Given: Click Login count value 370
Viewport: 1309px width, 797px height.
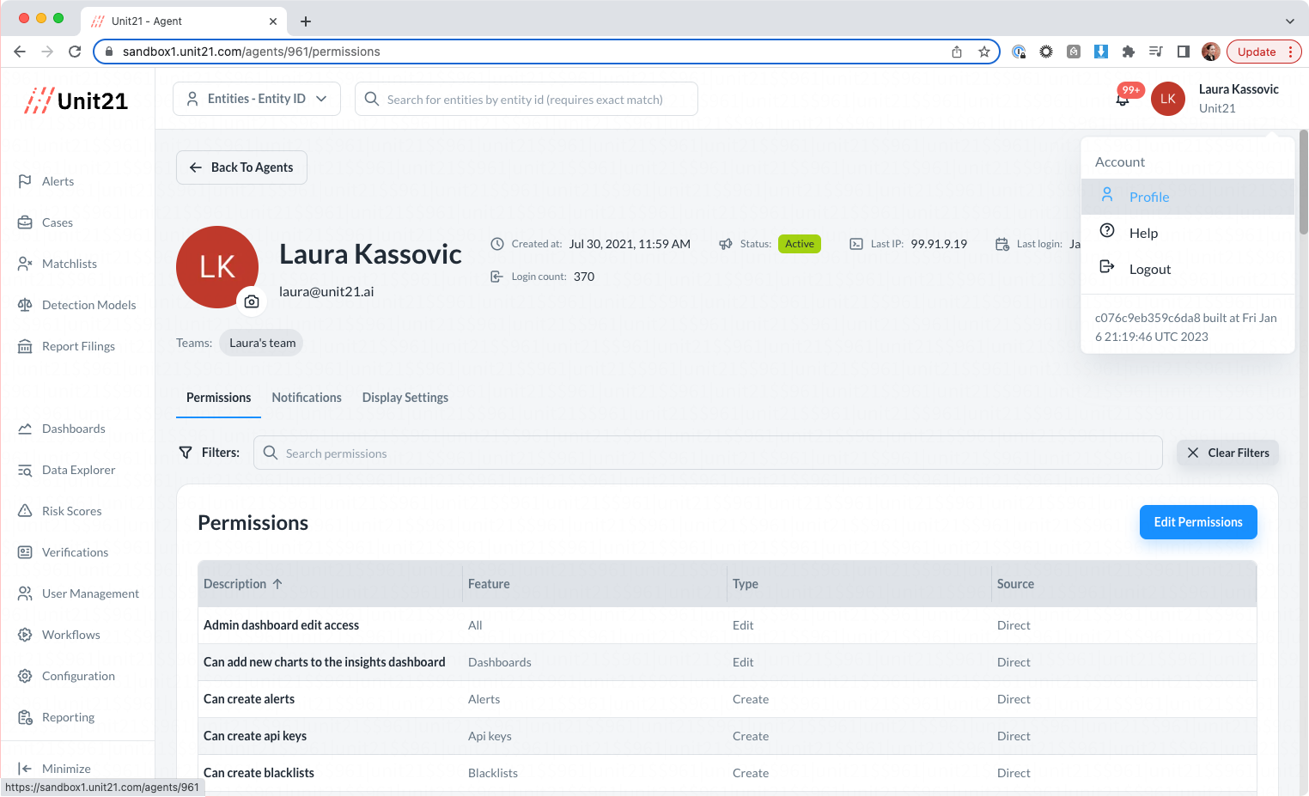Looking at the screenshot, I should (x=584, y=277).
